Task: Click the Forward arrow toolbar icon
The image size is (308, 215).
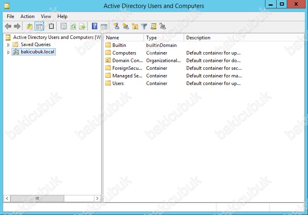Action: pyautogui.click(x=17, y=26)
